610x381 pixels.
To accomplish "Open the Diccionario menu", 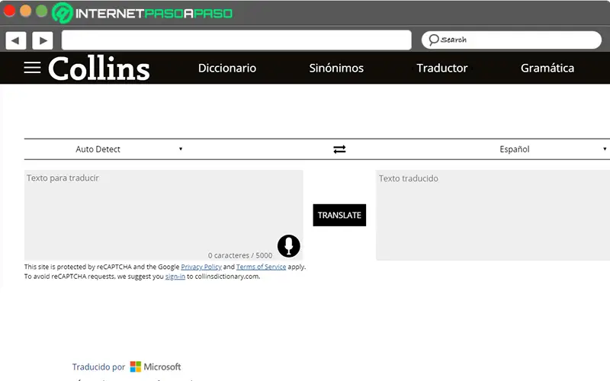I will [x=227, y=68].
